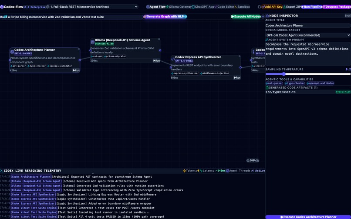Click the Execute All Nodes button
Viewport: 351px width, 219px height.
(246, 17)
